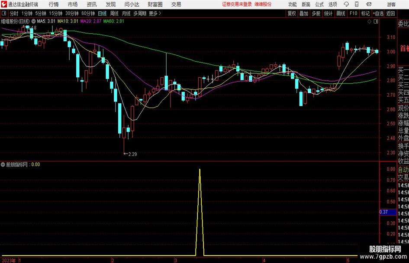Viewport: 409px width, 263px height.
Task: Open the 行情 menu
Action: 54,4
